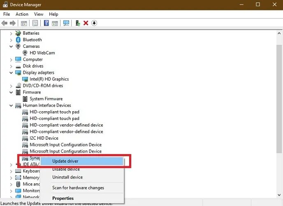Expand the Batteries category

click(11, 33)
